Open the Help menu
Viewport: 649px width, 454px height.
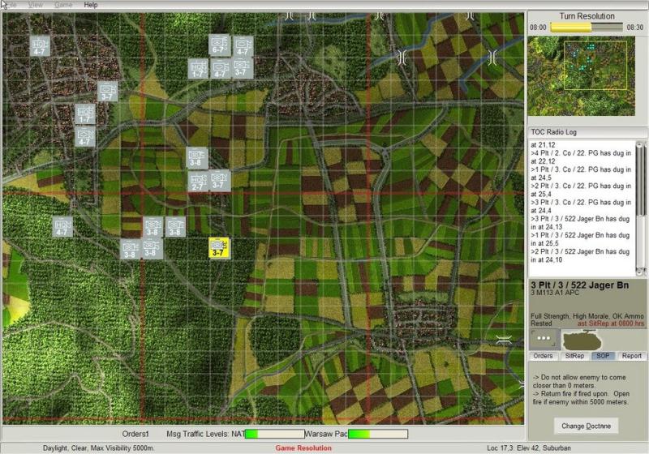[x=91, y=5]
